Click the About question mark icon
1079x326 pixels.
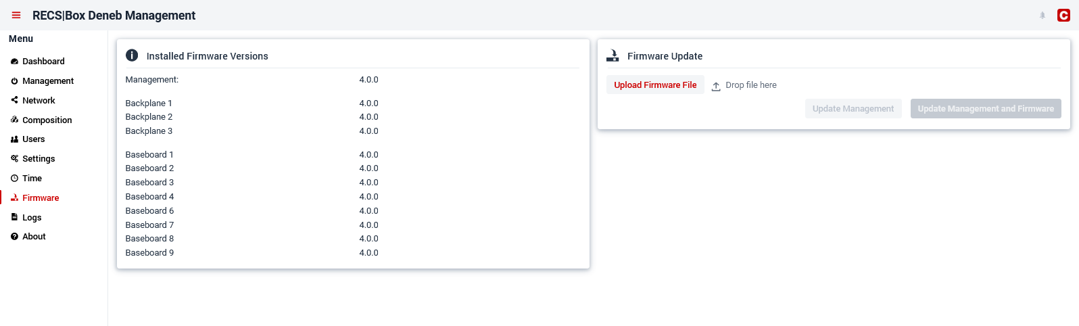click(14, 237)
